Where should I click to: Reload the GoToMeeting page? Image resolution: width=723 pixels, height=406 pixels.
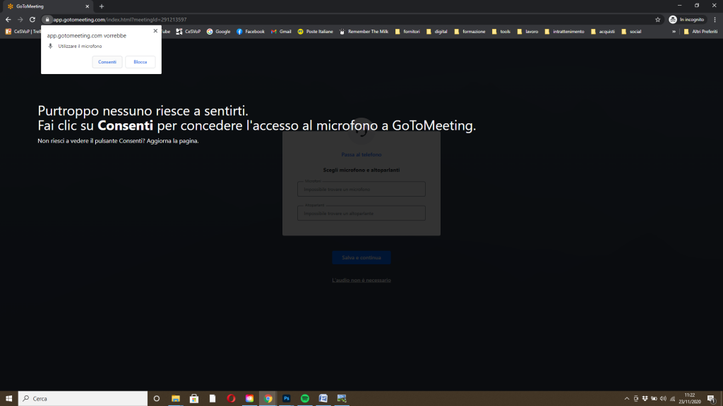tap(32, 19)
